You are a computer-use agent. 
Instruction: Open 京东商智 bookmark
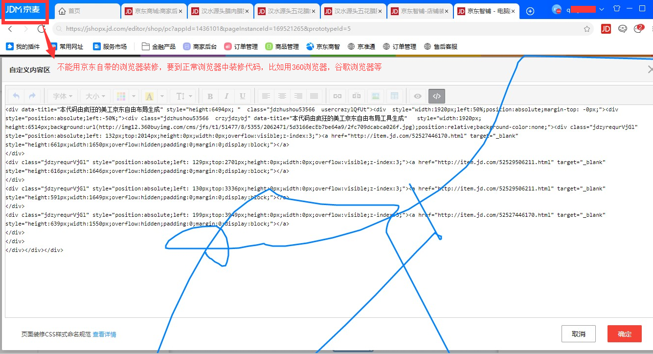(x=323, y=47)
